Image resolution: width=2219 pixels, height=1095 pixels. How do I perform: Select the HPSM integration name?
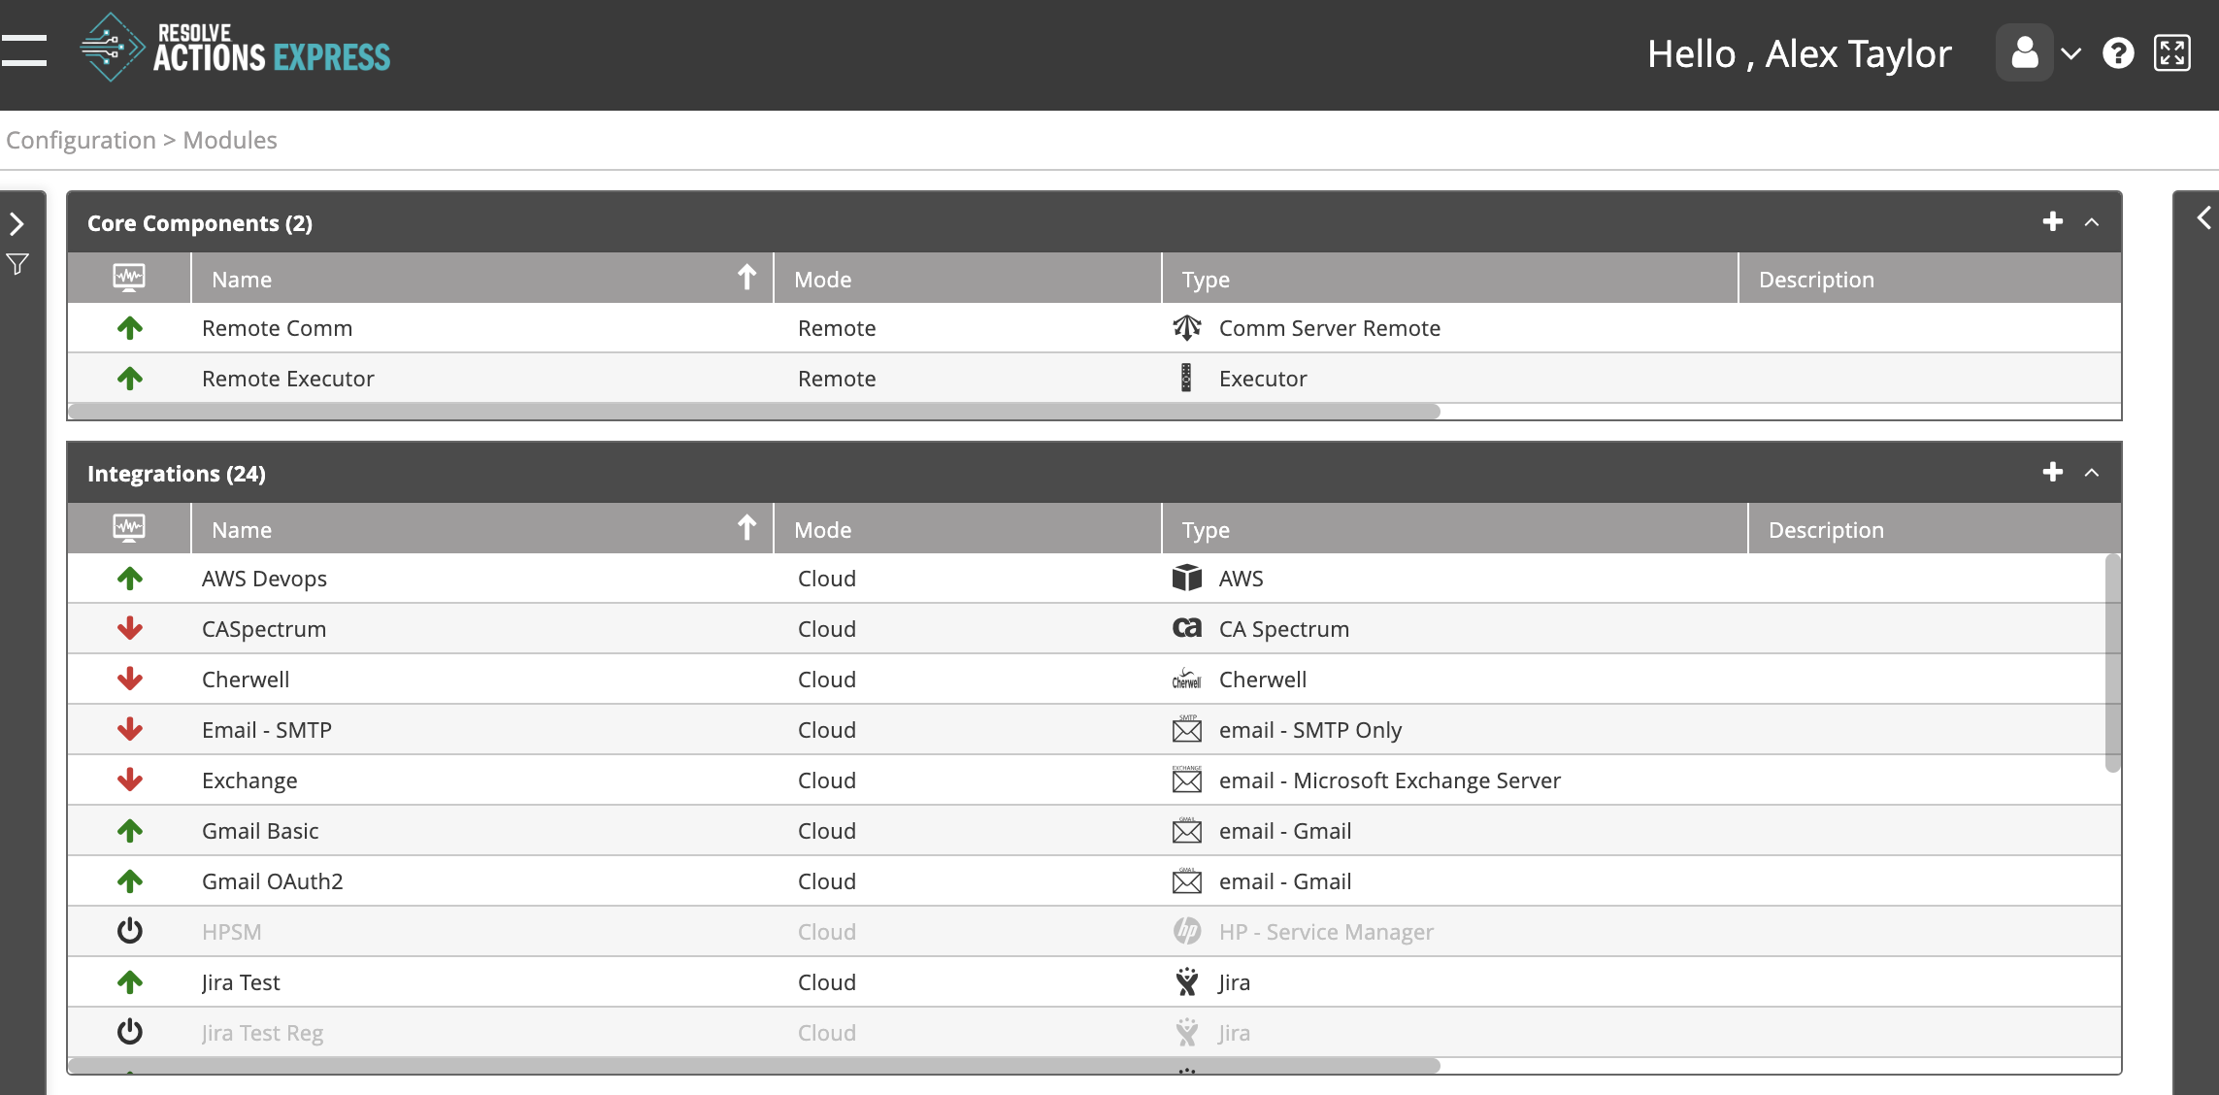[x=232, y=932]
